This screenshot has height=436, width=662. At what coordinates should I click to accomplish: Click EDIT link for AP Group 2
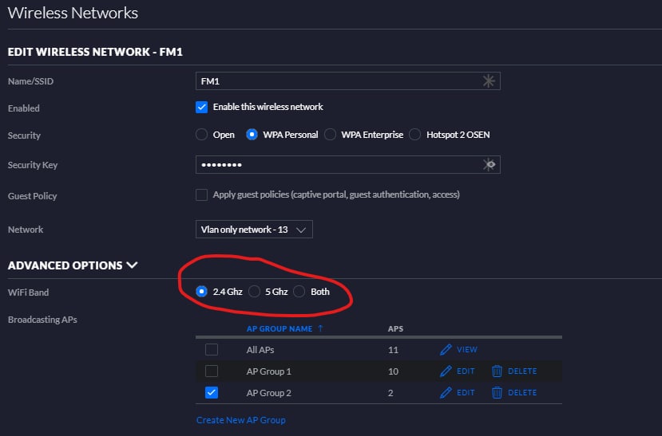coord(466,393)
